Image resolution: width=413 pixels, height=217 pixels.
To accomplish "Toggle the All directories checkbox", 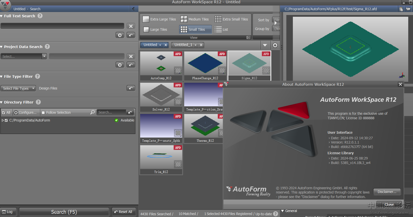I will coord(4,112).
